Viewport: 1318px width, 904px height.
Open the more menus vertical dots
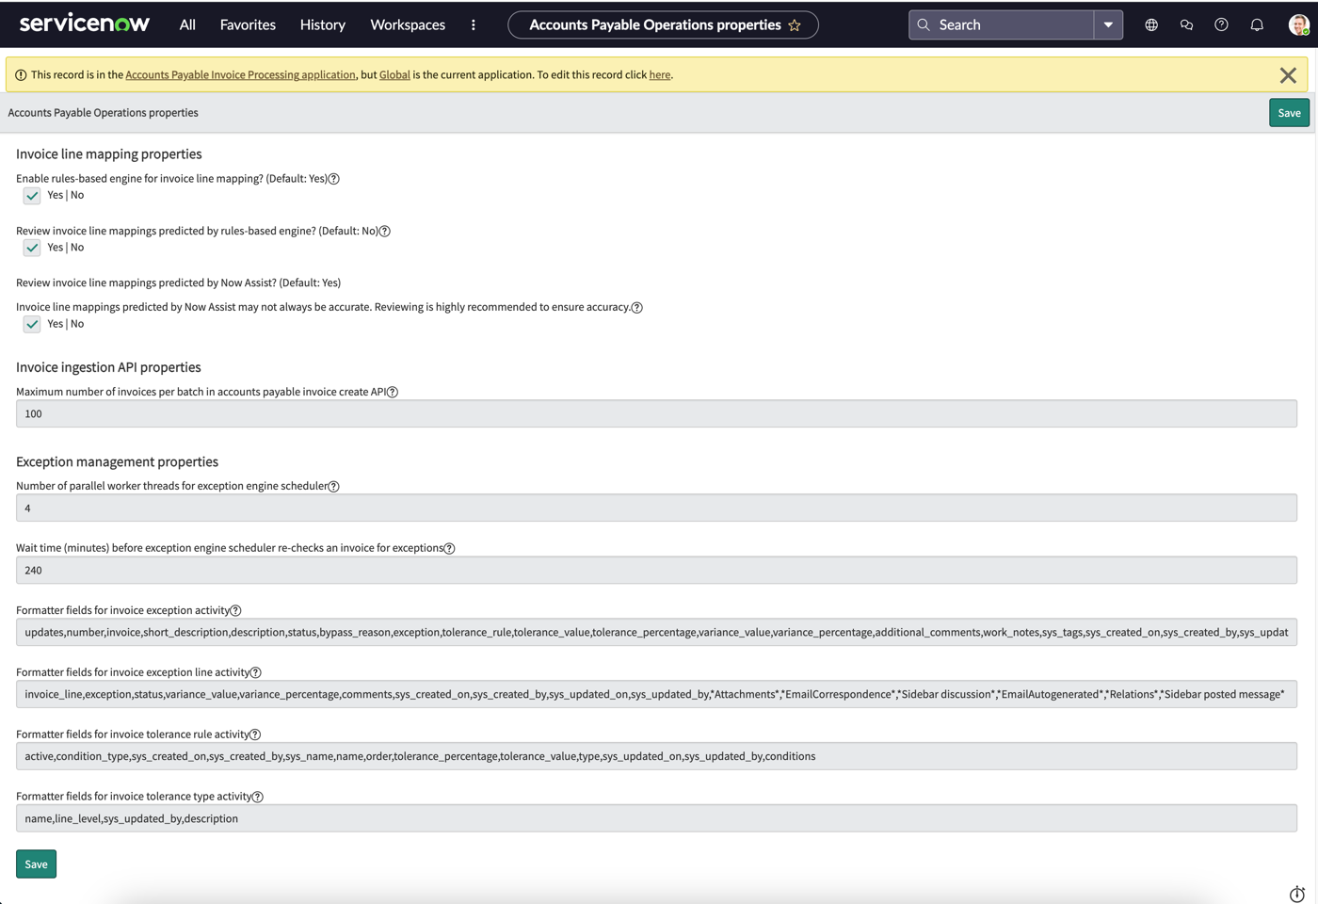[474, 25]
